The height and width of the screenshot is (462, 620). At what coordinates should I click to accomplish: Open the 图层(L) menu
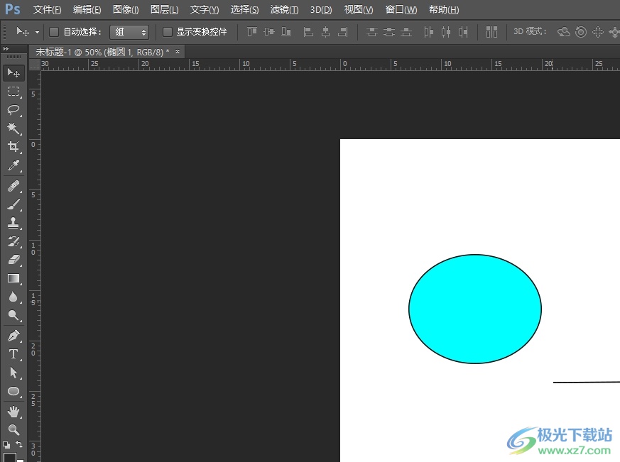[x=164, y=10]
